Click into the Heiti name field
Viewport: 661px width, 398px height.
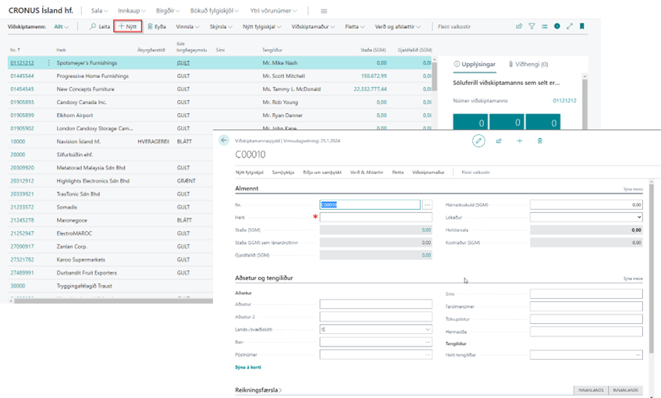375,217
